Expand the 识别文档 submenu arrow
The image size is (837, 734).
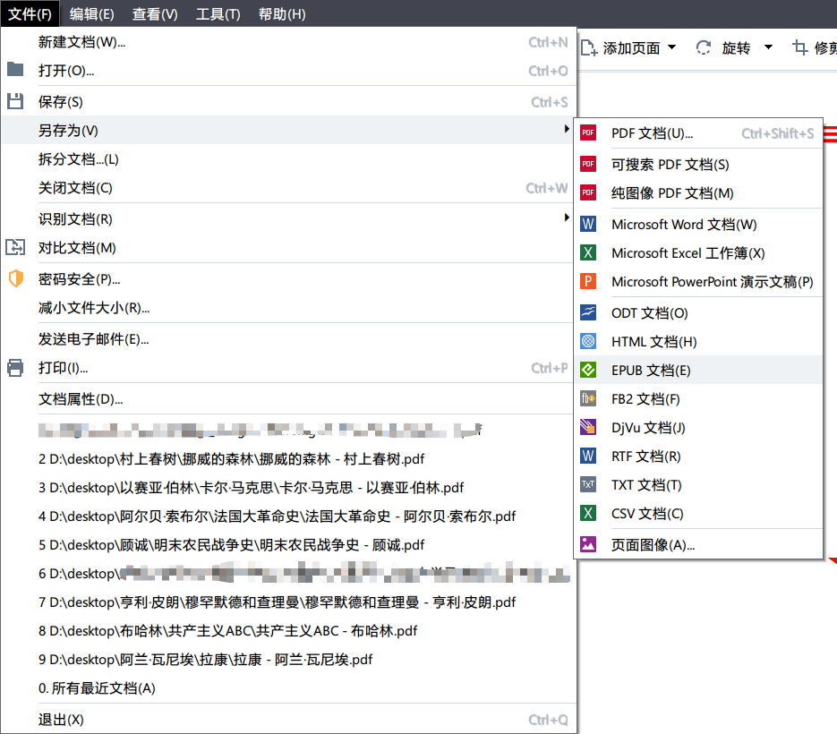point(567,218)
